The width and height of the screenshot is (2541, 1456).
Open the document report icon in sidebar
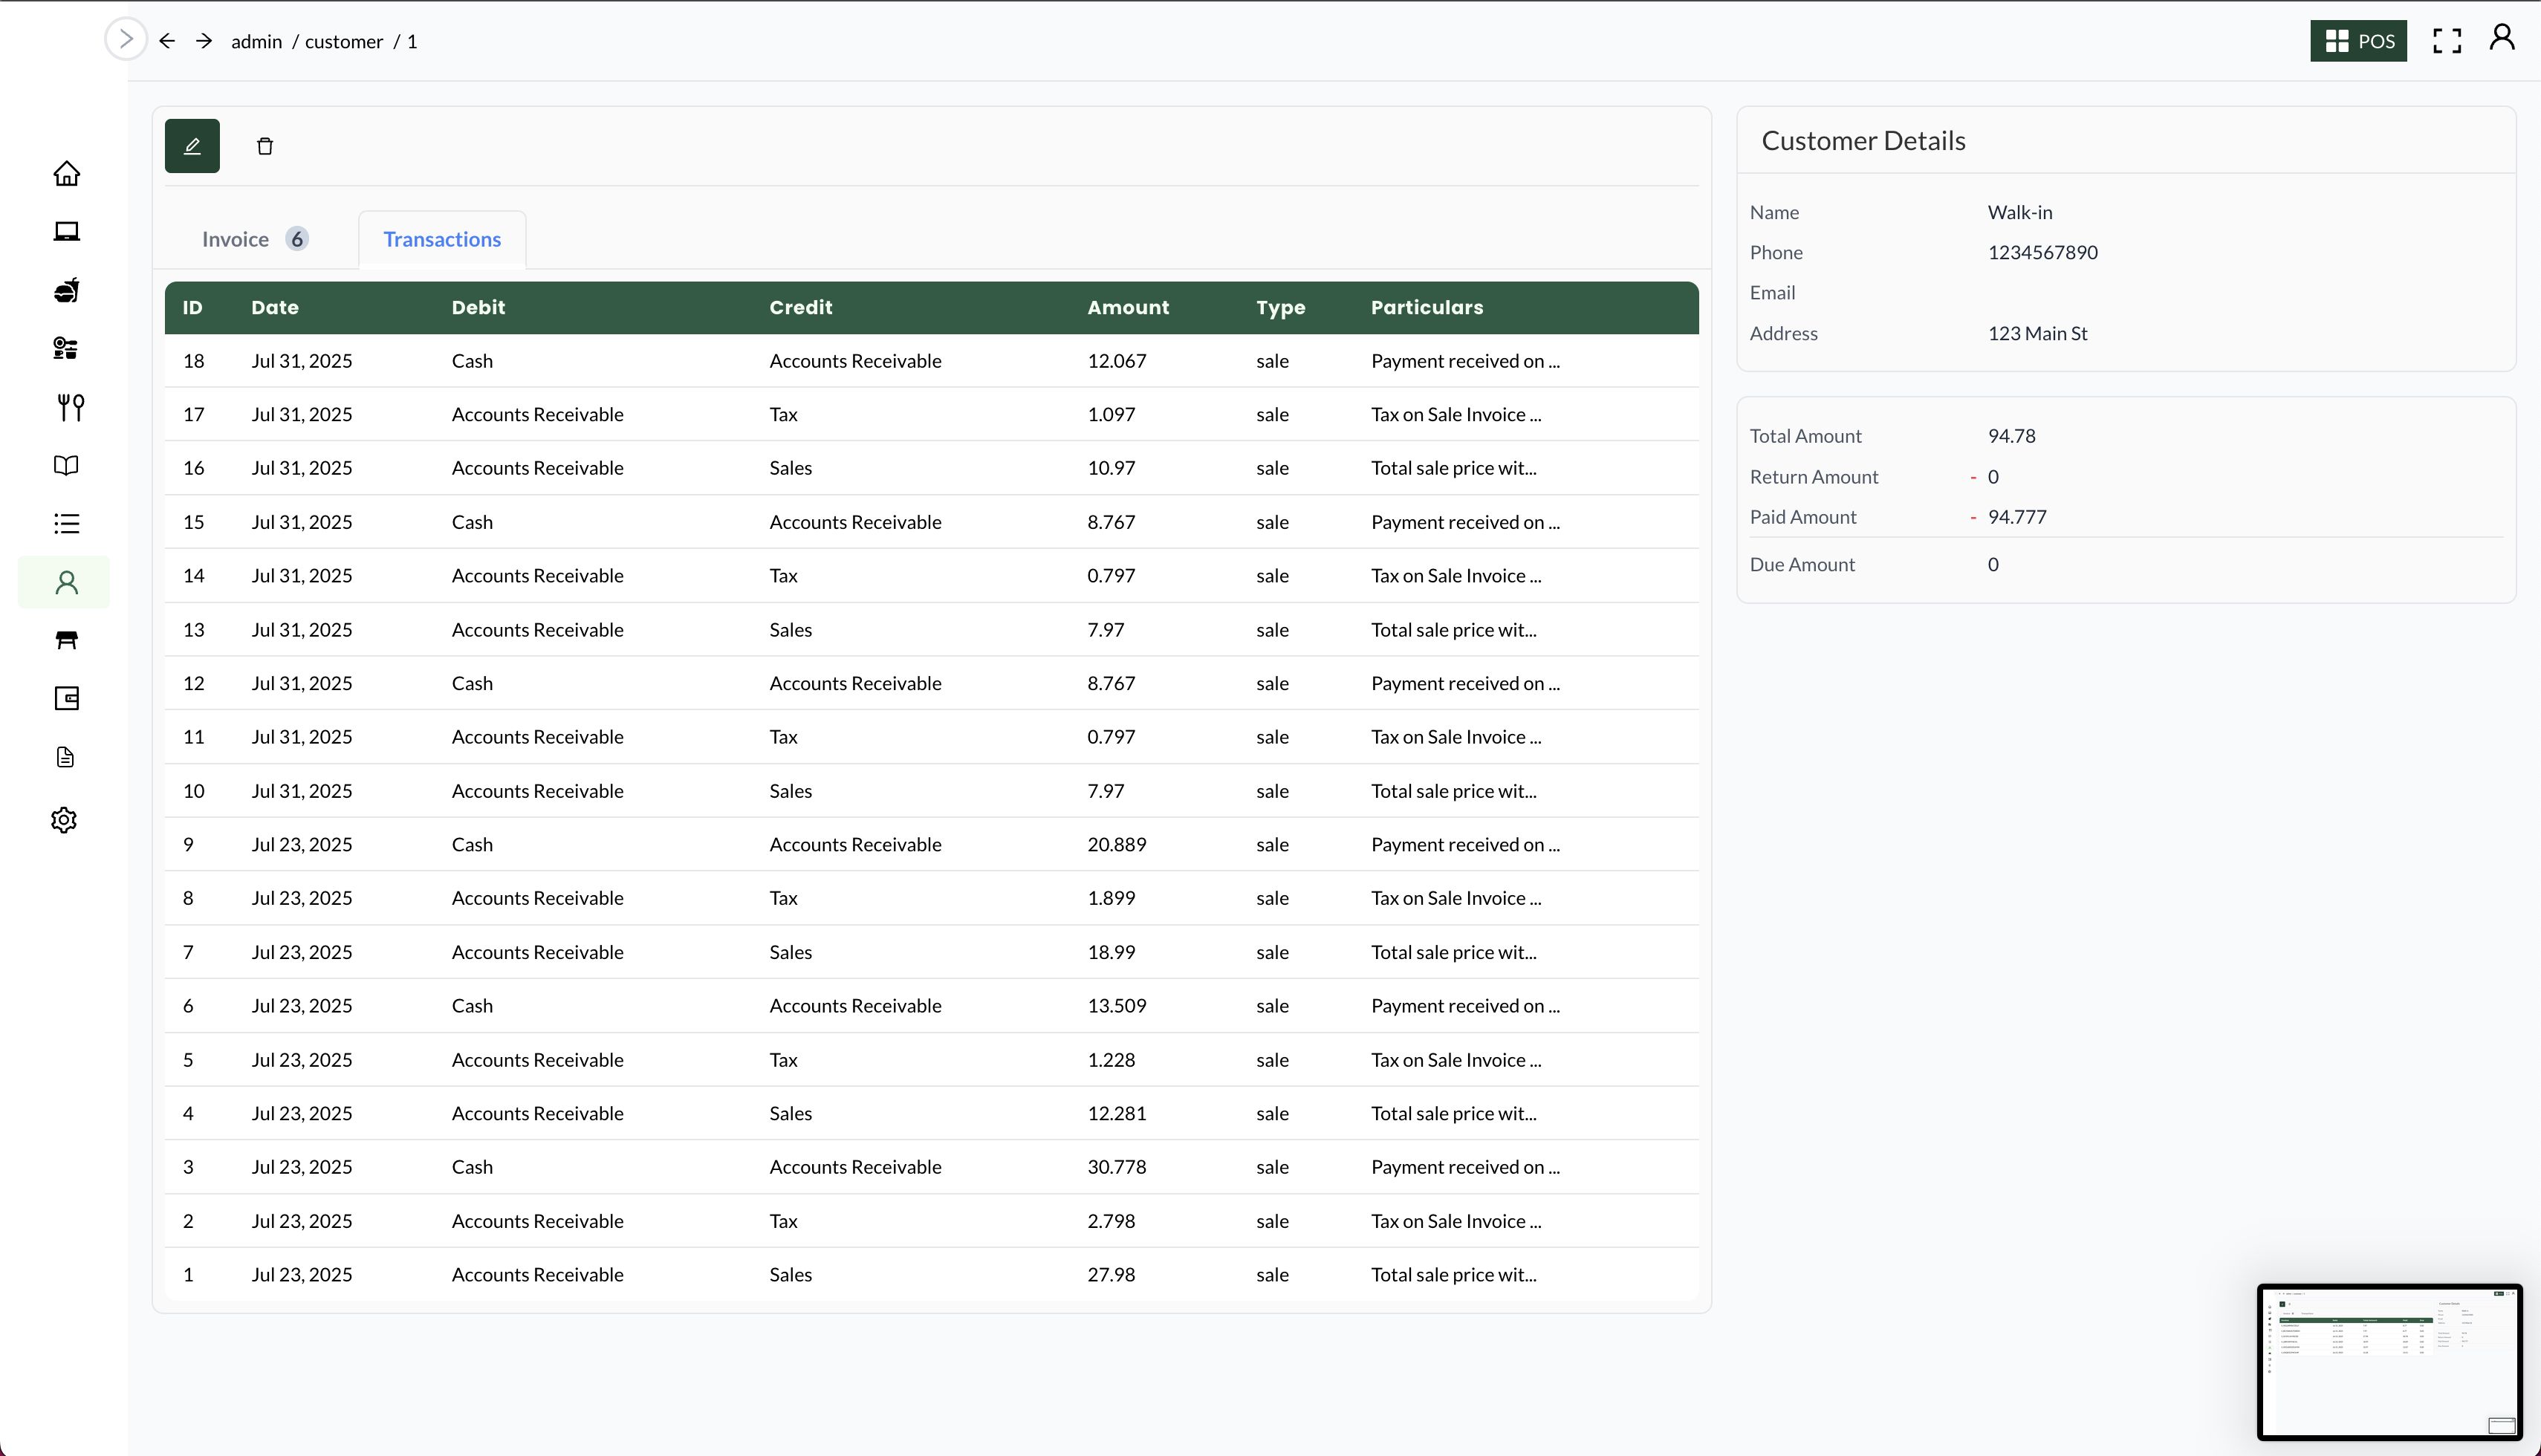tap(66, 757)
